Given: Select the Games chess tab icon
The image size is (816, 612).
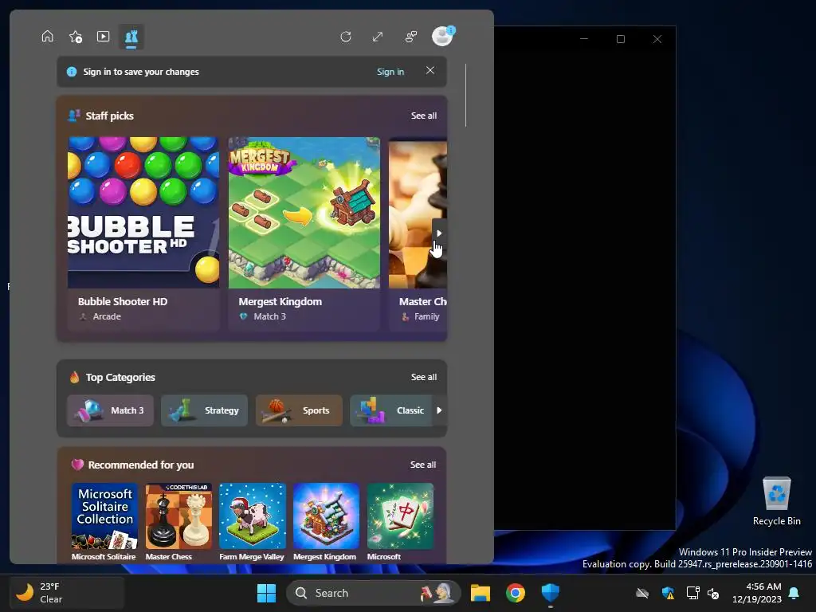Looking at the screenshot, I should tap(131, 37).
